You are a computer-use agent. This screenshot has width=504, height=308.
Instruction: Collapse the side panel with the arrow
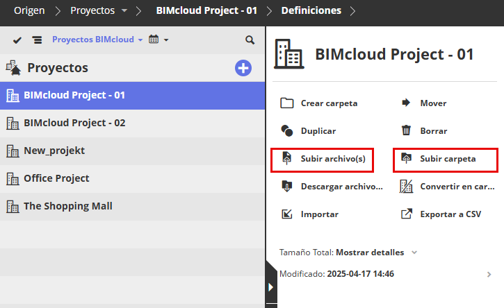click(270, 287)
